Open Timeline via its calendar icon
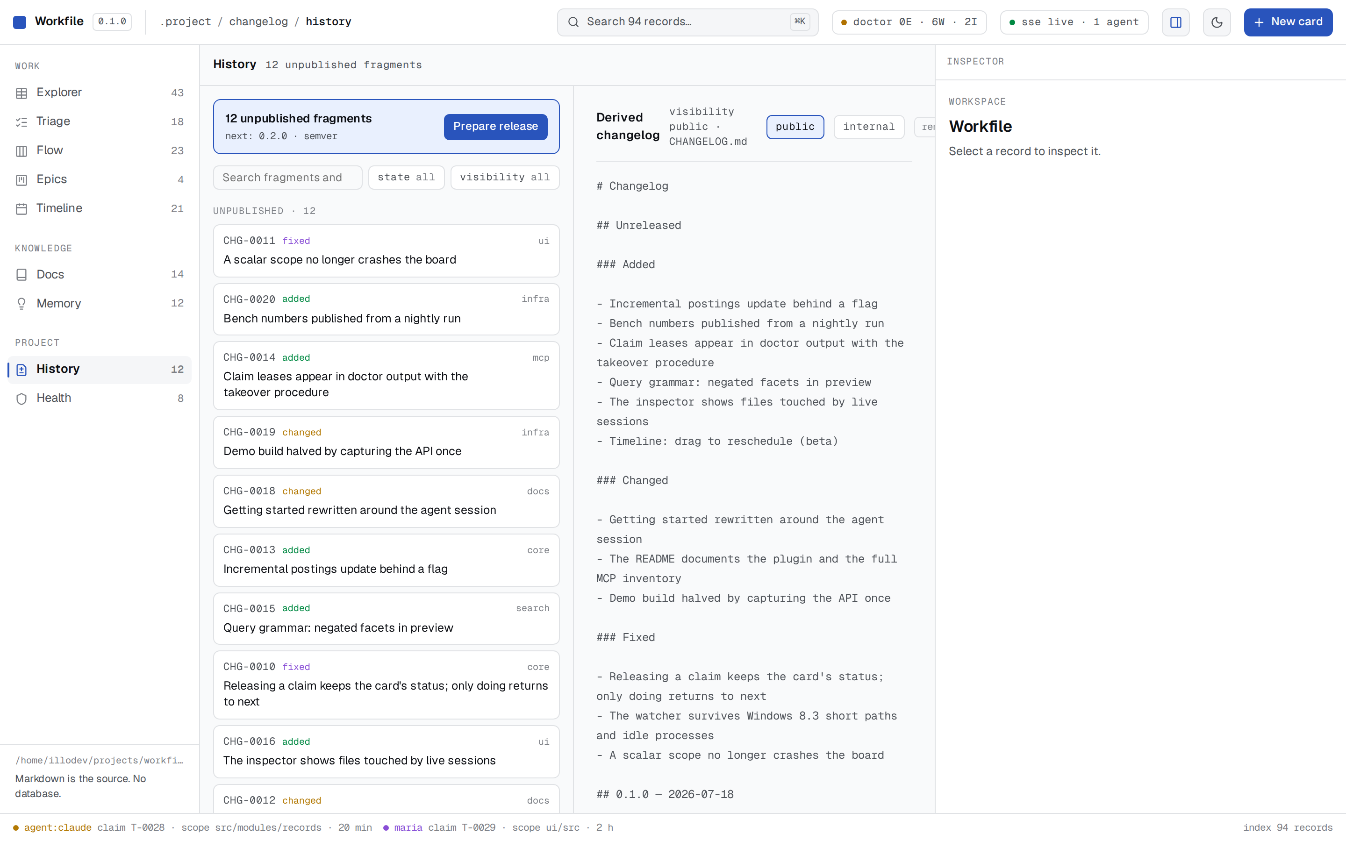The image size is (1346, 841). coord(21,208)
